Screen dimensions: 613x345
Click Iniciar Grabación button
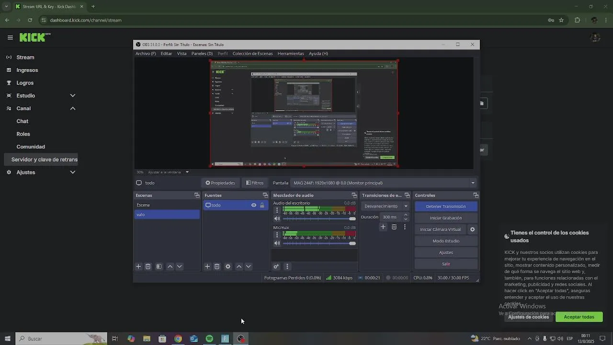point(446,218)
